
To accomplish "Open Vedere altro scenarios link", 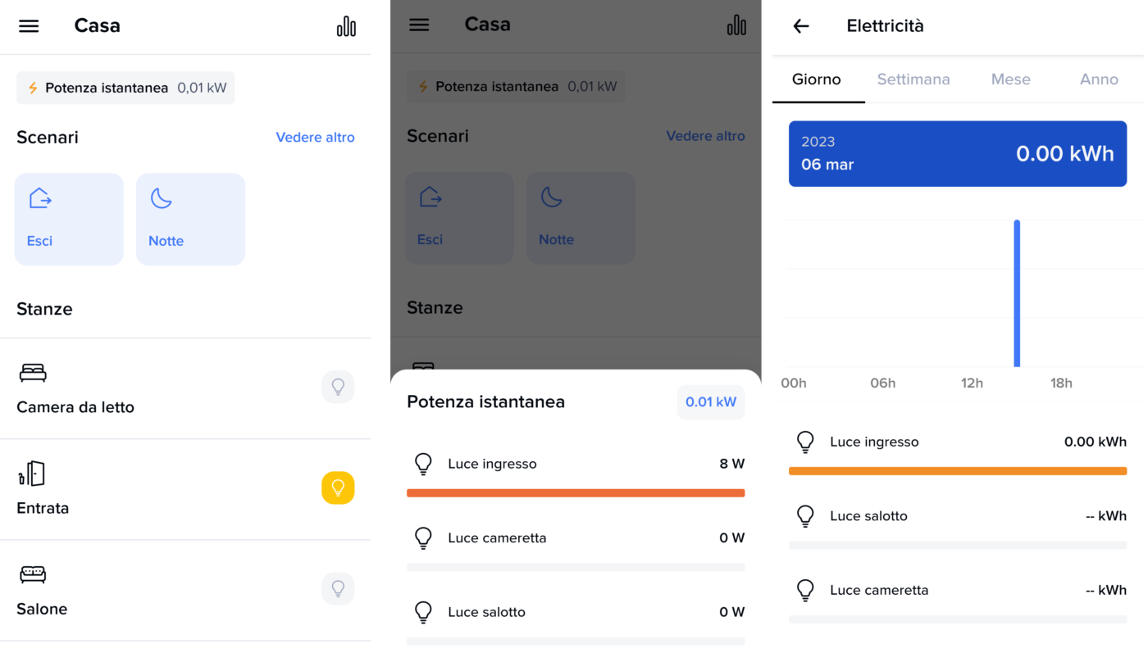I will [x=315, y=137].
